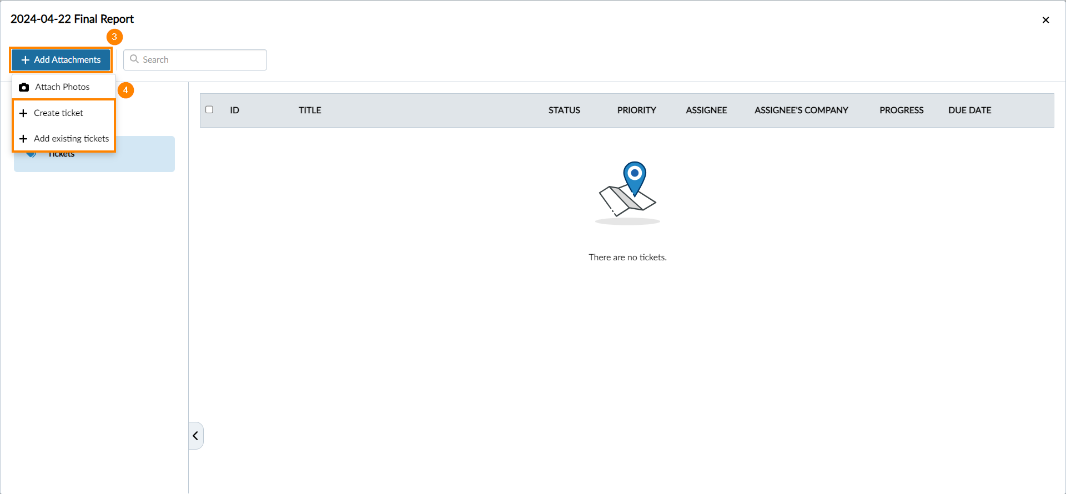Toggle the select-all tickets checkbox

(209, 110)
